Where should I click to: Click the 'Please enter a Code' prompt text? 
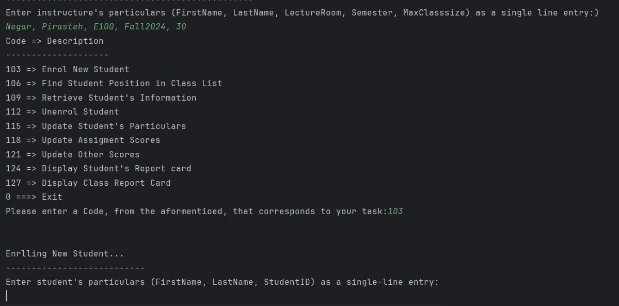pyautogui.click(x=196, y=211)
